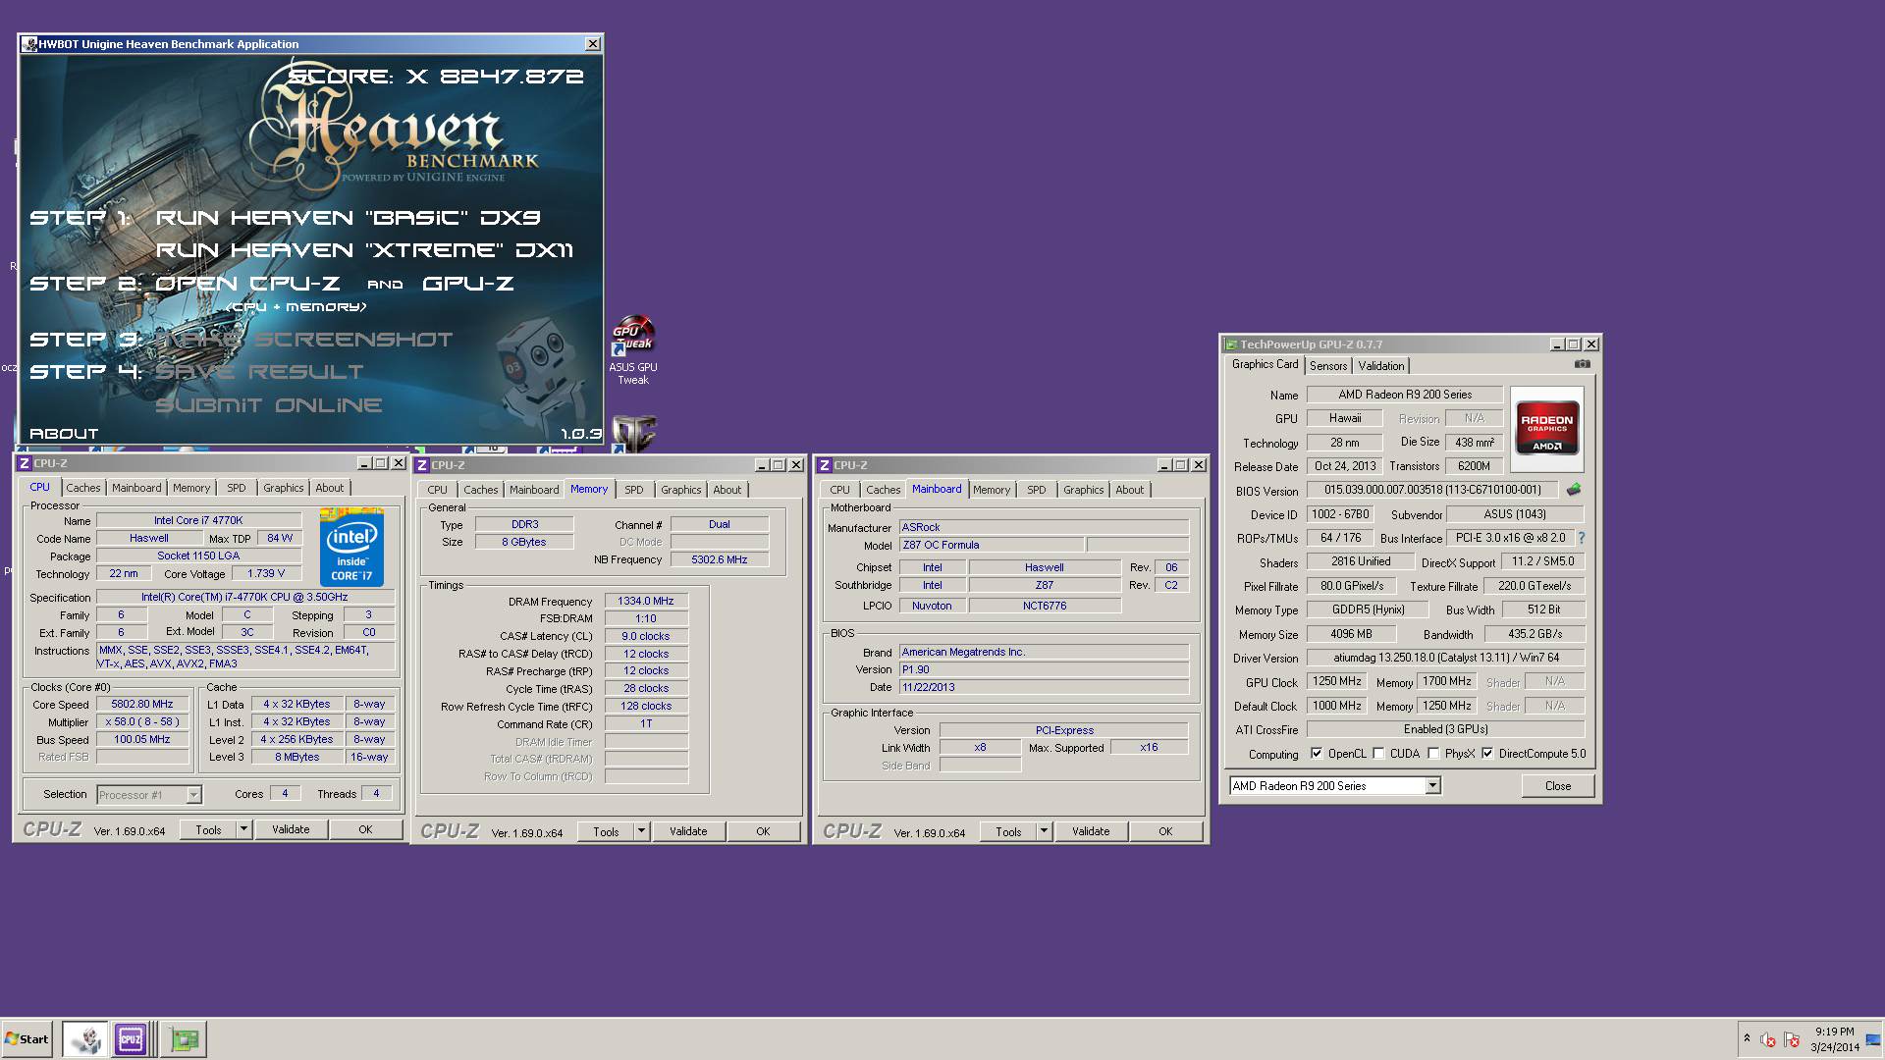Open the ASUS GPU Tweak desktop shortcut
The width and height of the screenshot is (1885, 1060).
(x=633, y=350)
